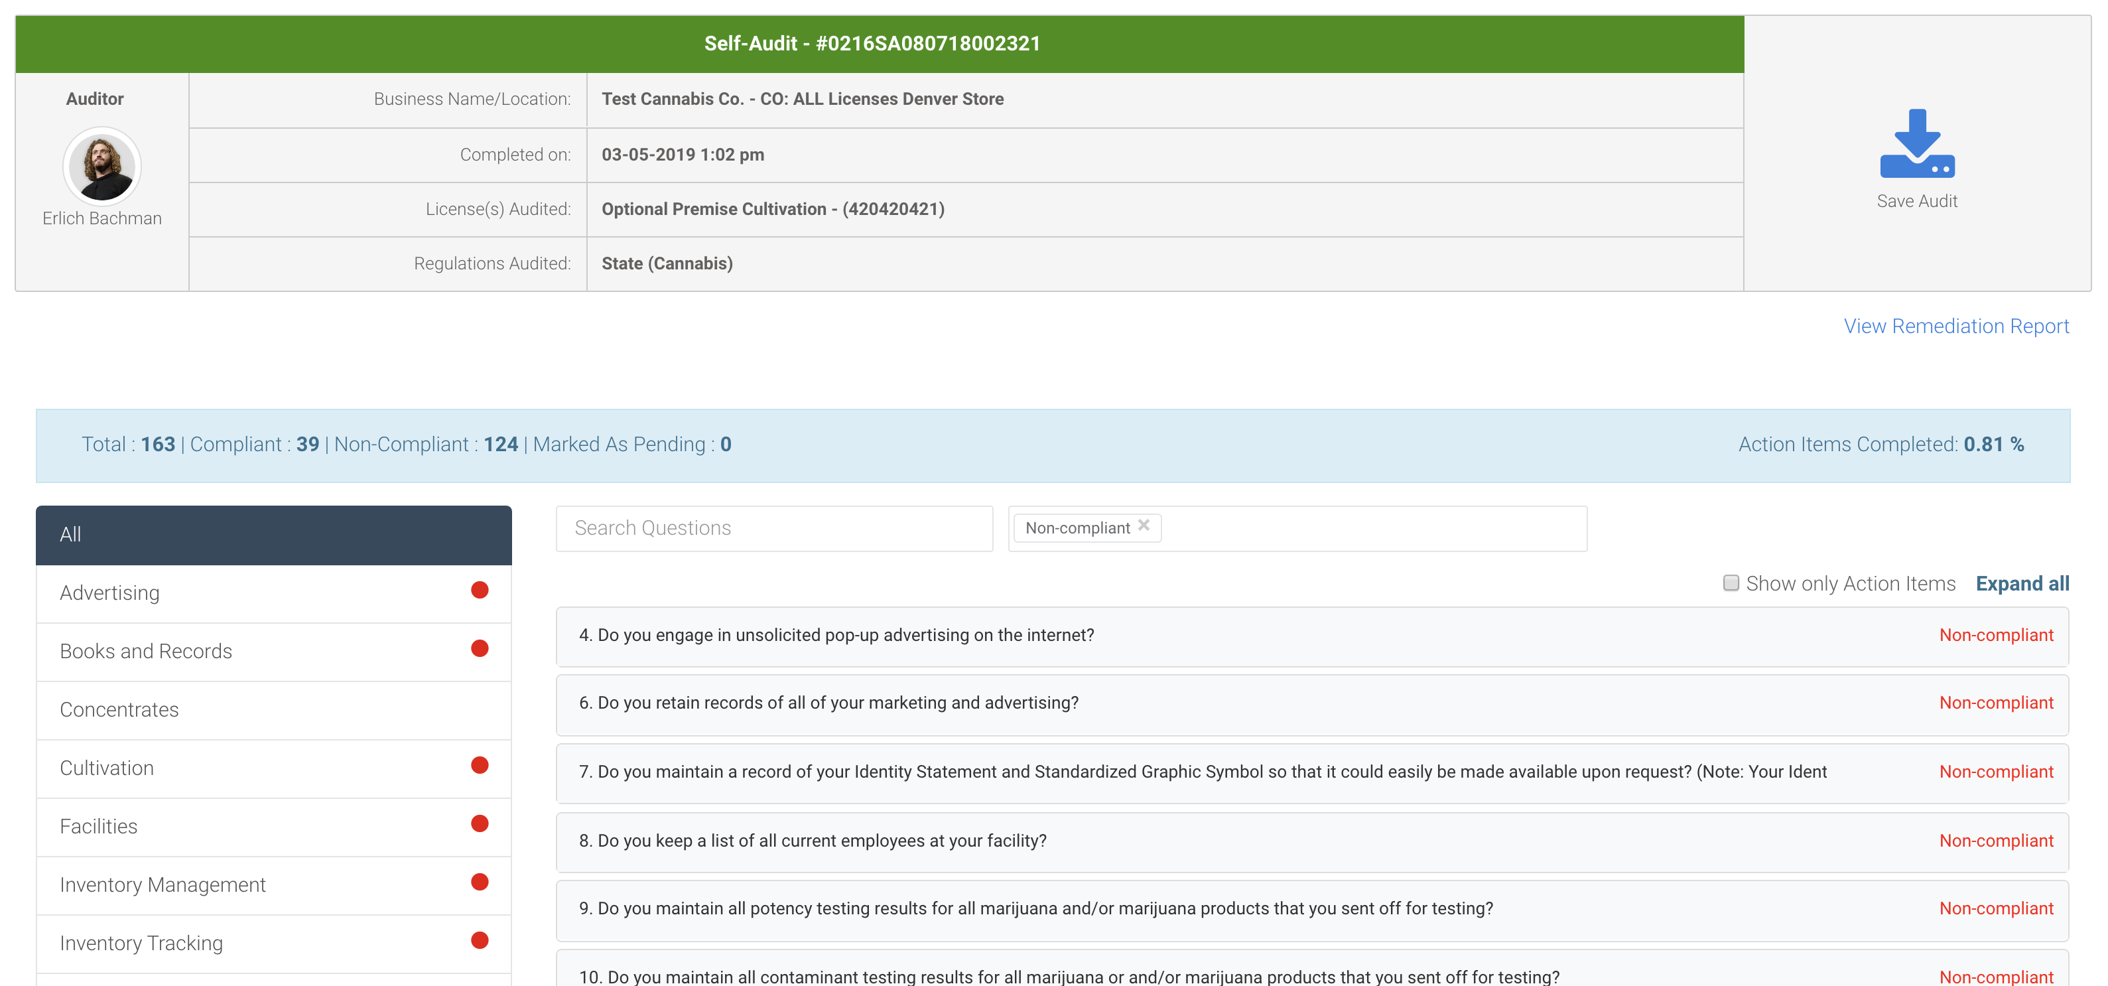Click the completed date 03-05-2019 1:02 pm

click(x=683, y=155)
